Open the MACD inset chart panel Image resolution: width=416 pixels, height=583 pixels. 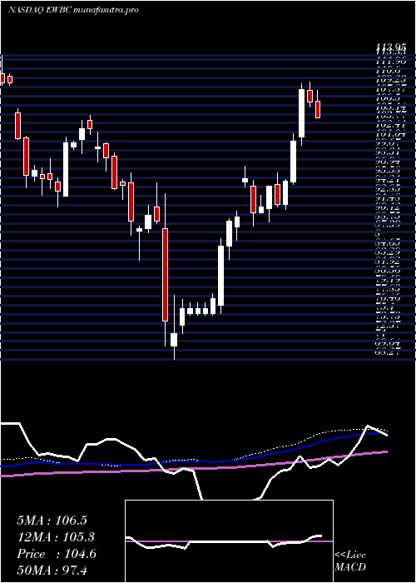coord(229,541)
